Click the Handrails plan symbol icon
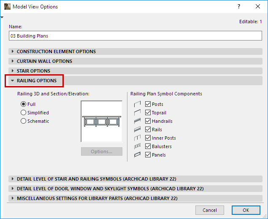Image resolution: width=268 pixels, height=219 pixels. tap(137, 121)
